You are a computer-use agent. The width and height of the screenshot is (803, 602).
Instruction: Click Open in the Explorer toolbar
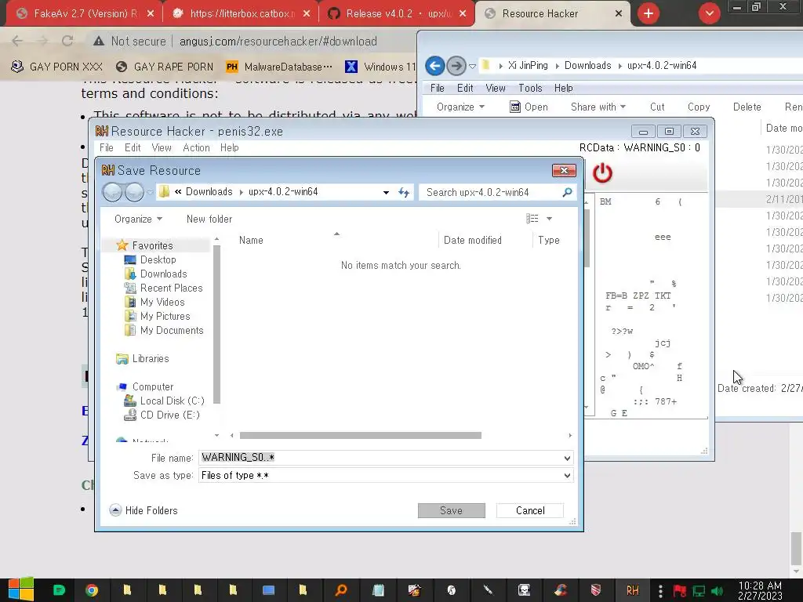529,107
